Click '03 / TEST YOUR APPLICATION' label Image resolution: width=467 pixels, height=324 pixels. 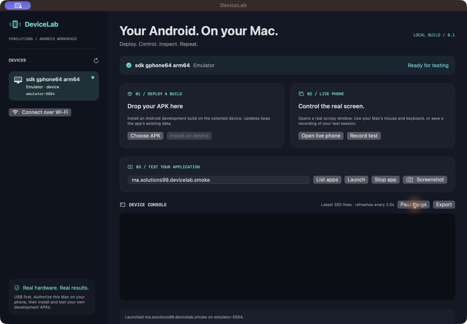pos(168,167)
